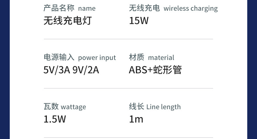Click the "material" English text

point(161,58)
